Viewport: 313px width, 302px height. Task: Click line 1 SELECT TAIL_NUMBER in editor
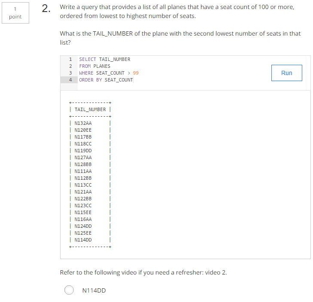pyautogui.click(x=105, y=59)
